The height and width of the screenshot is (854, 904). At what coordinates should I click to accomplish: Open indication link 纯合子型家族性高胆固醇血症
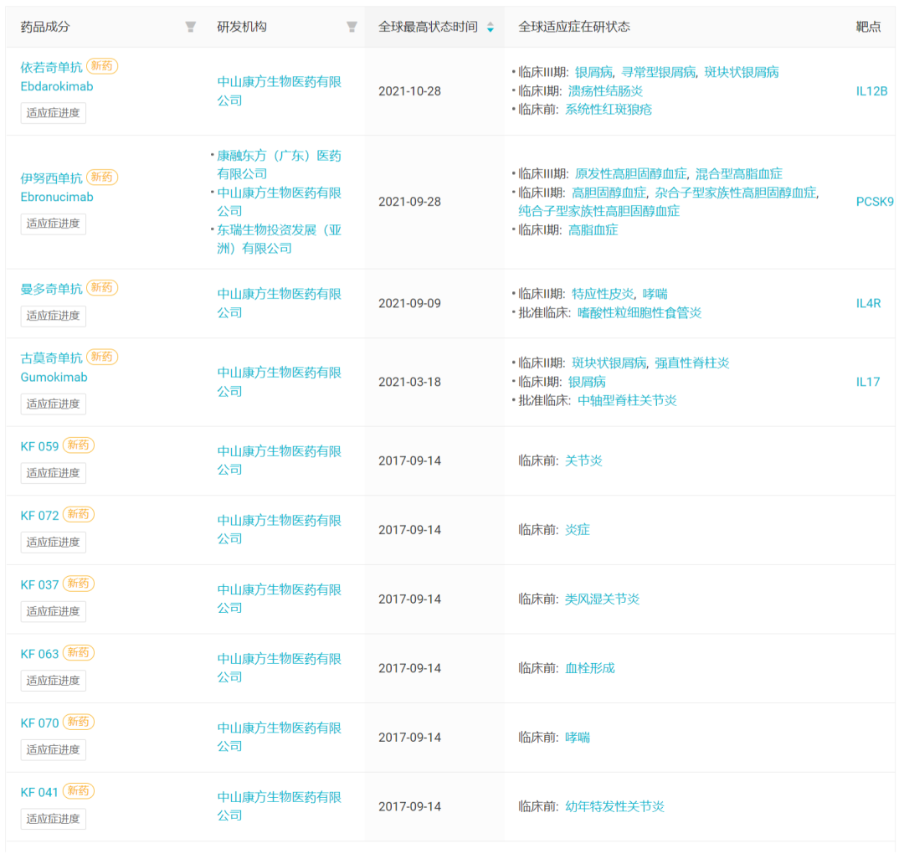[599, 211]
